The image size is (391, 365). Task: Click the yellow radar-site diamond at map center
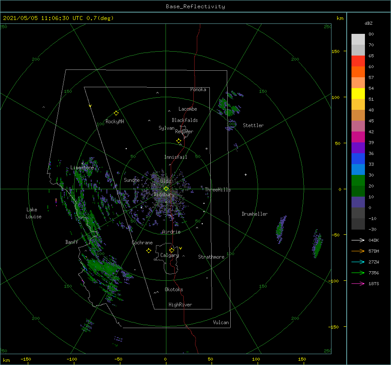point(166,189)
